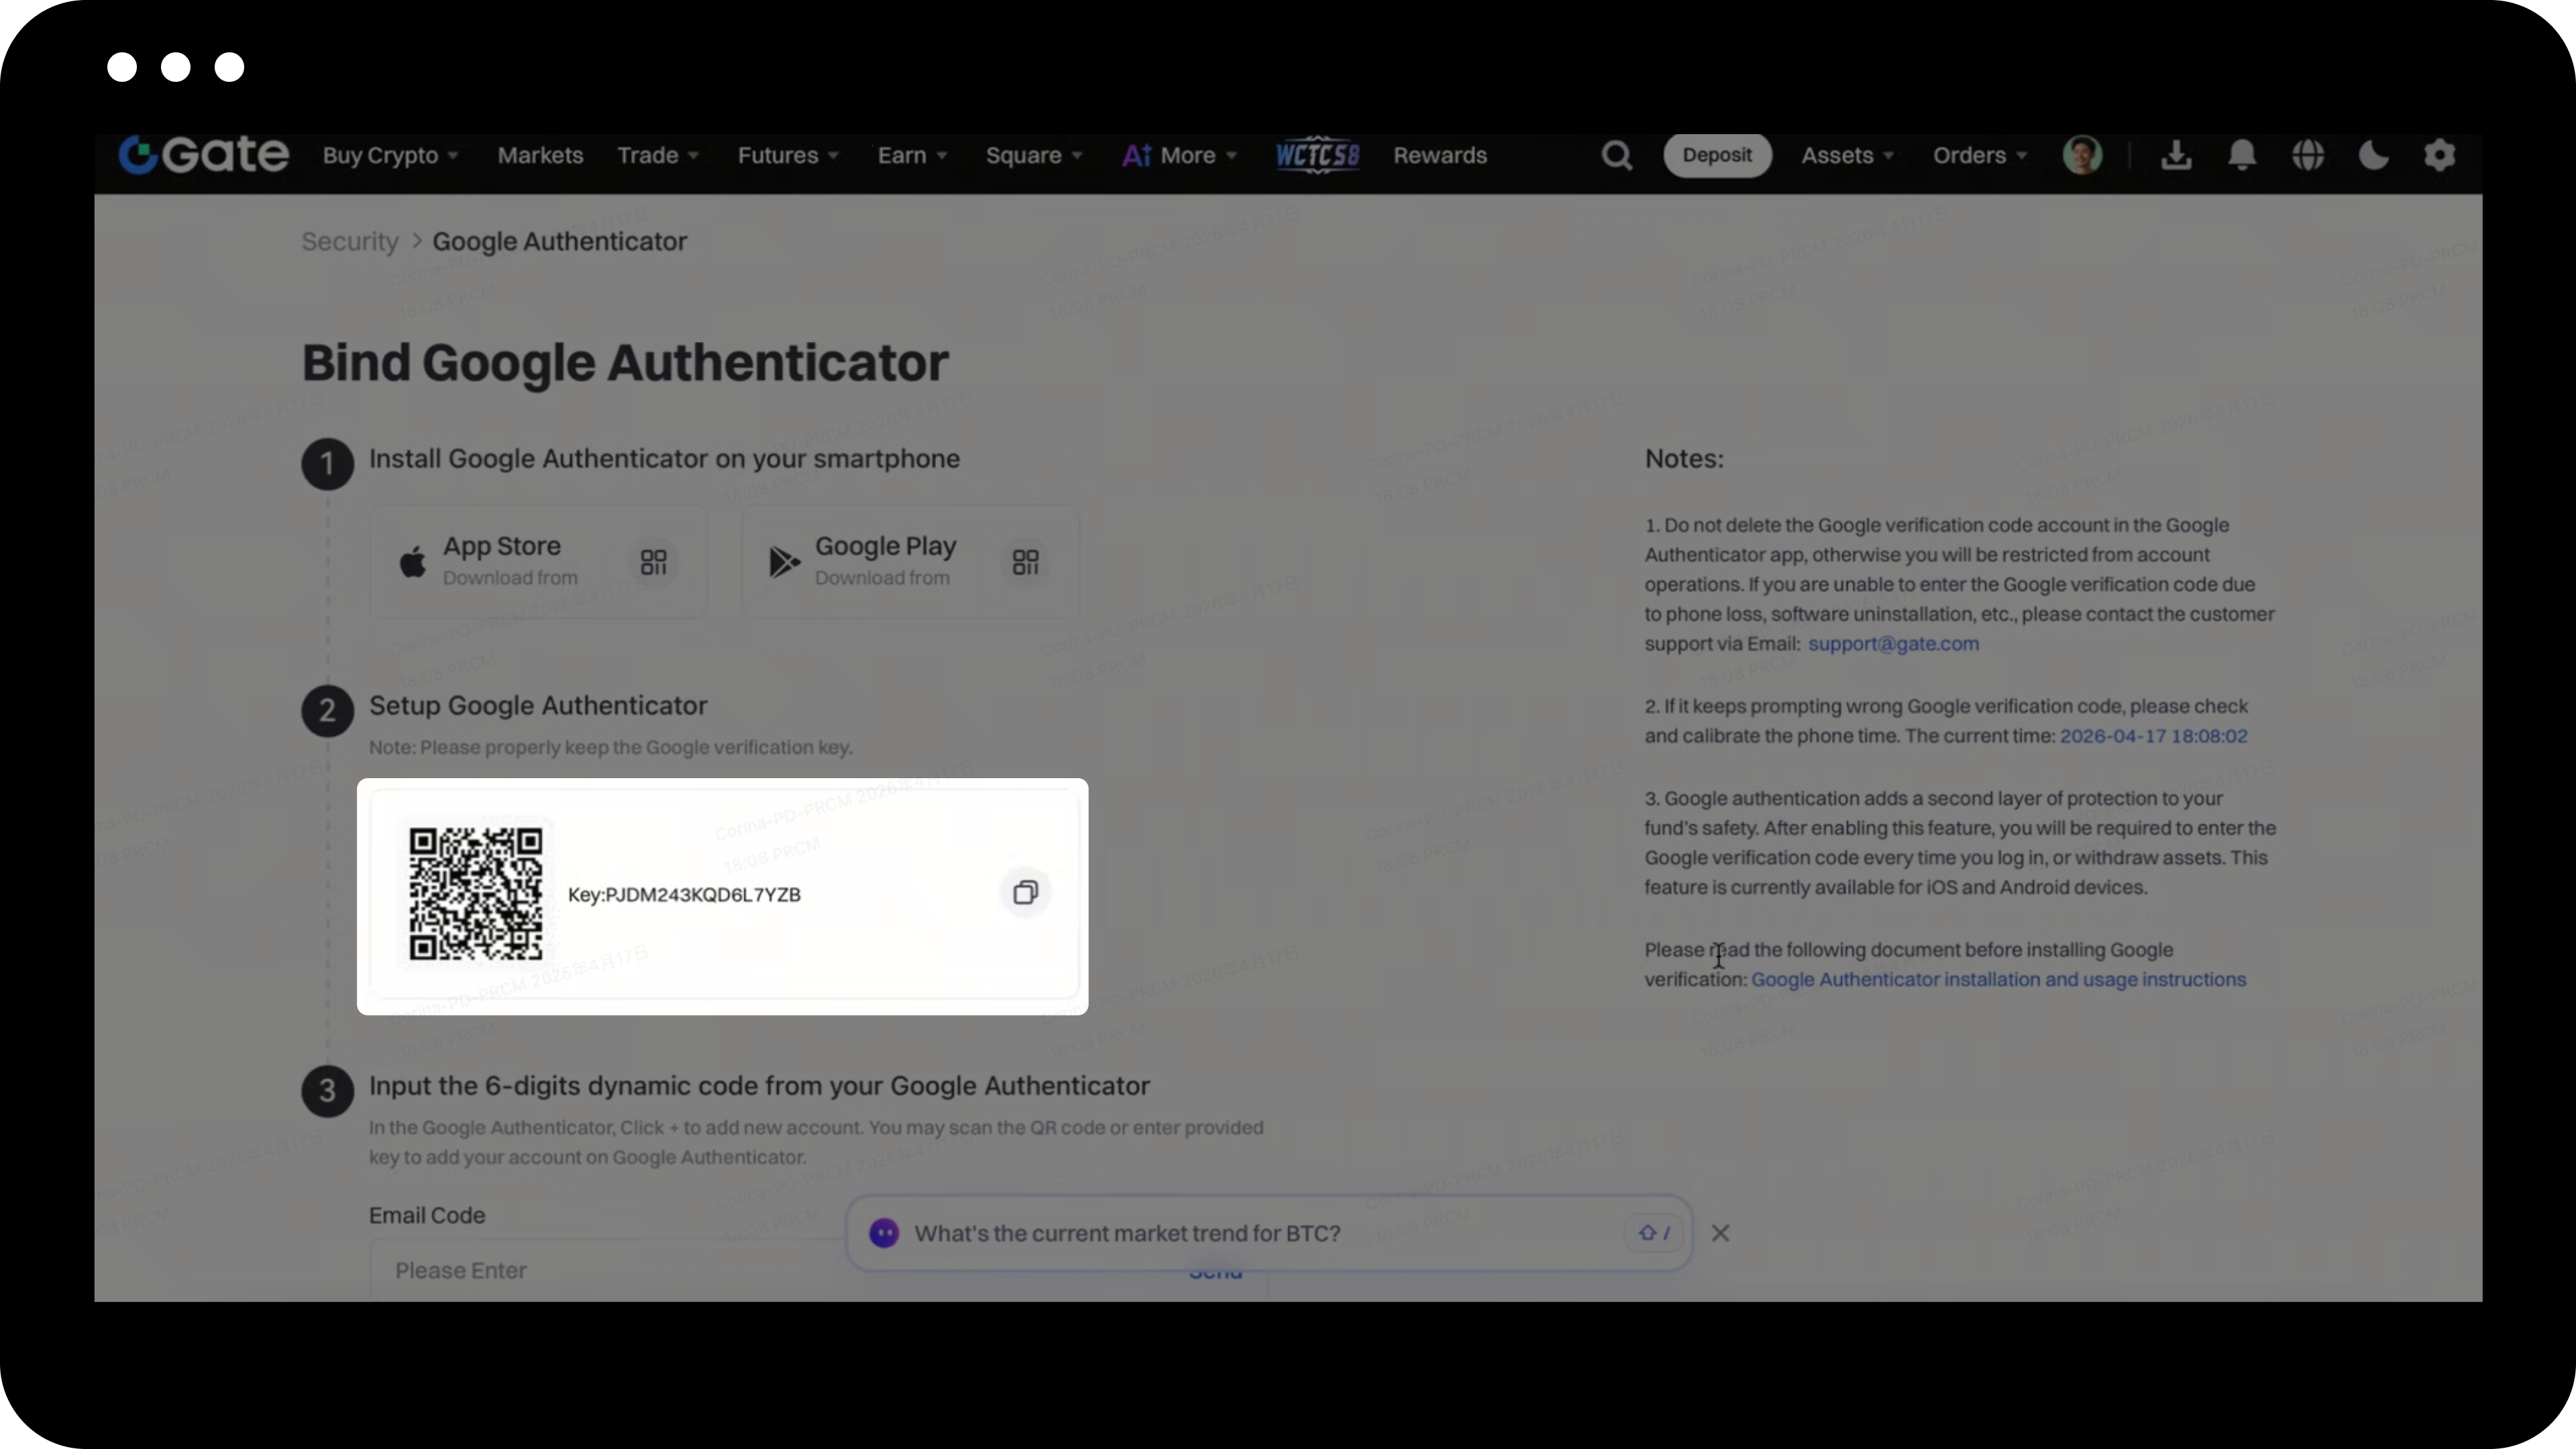Toggle dark mode moon icon
This screenshot has height=1449, width=2576.
pos(2374,156)
